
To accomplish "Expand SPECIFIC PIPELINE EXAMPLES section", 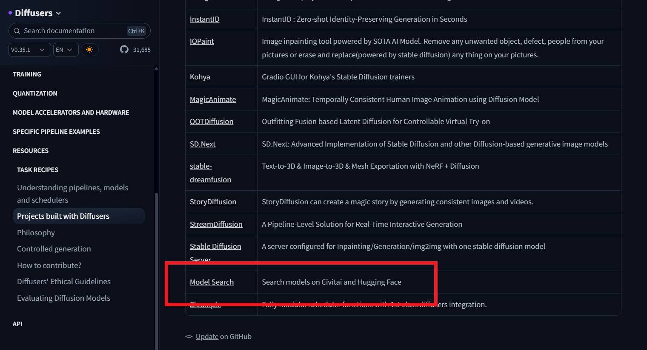I will [x=56, y=132].
